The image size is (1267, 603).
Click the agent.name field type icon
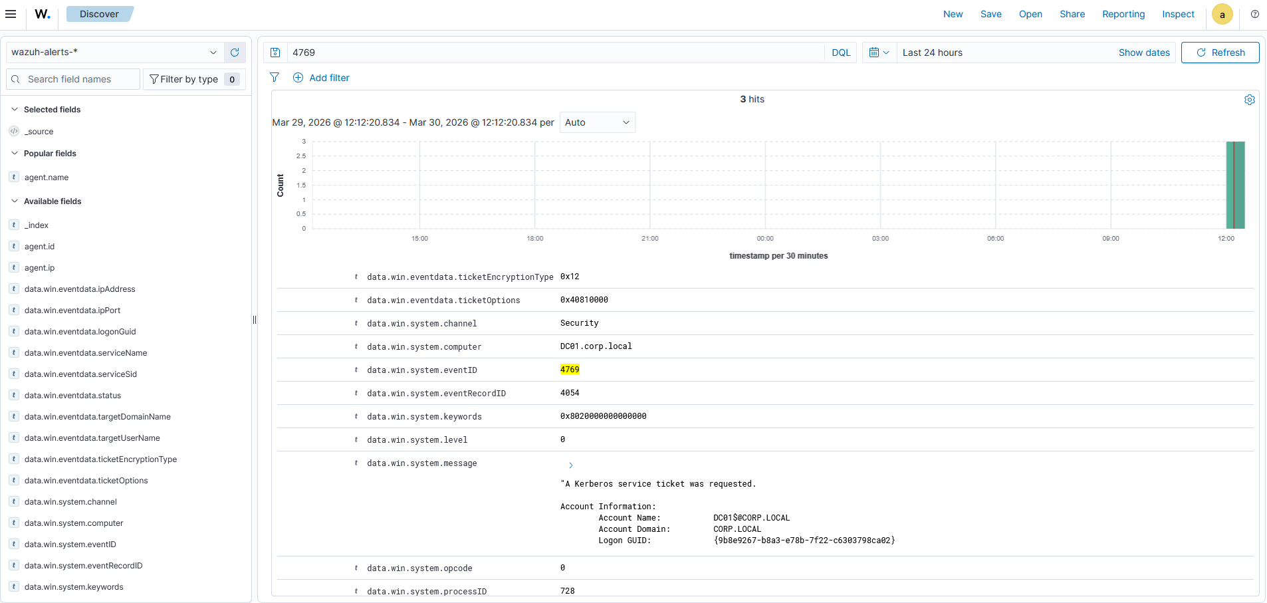coord(14,178)
